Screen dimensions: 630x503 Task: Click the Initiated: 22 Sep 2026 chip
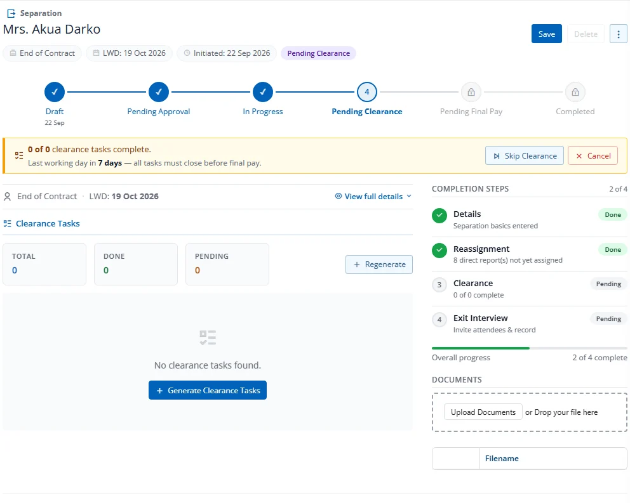tap(227, 53)
